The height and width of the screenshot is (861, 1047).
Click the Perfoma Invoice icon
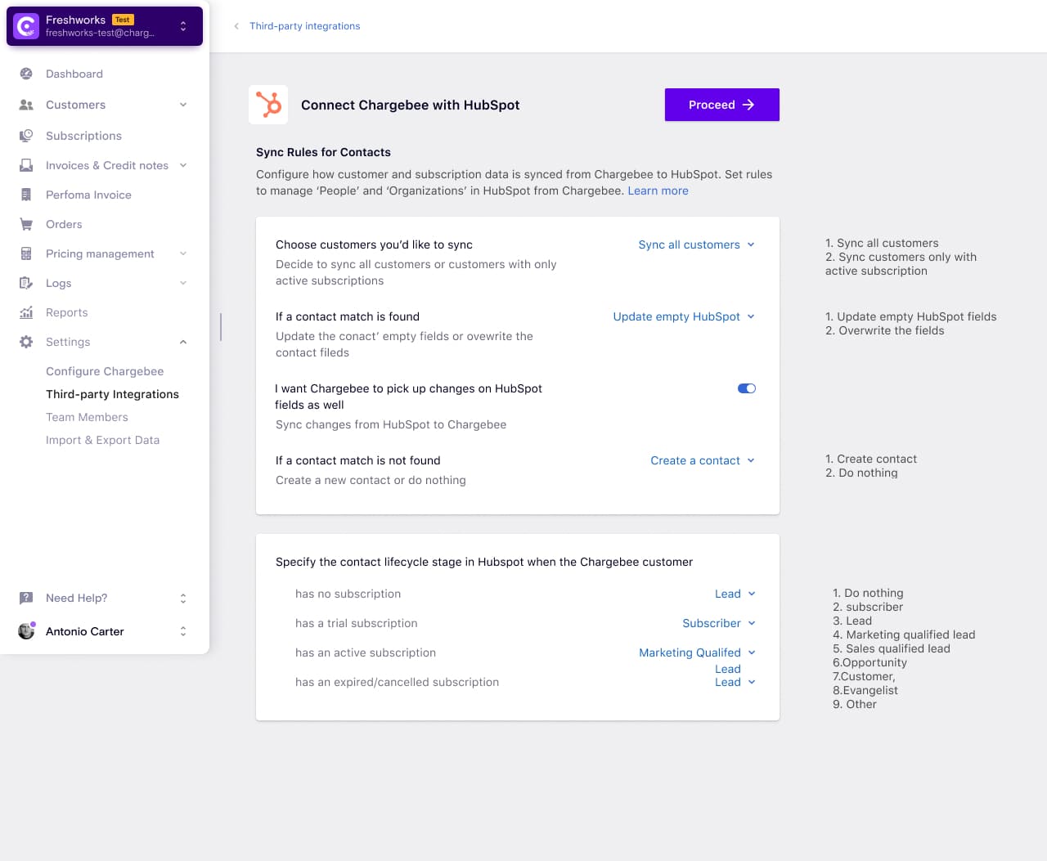tap(26, 195)
